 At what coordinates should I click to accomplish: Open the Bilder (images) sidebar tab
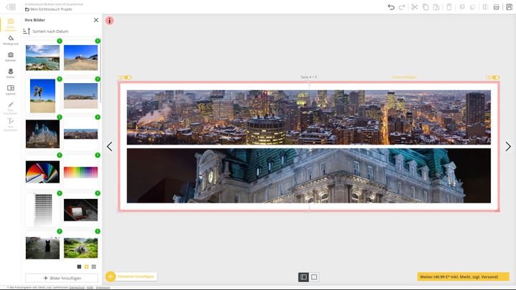click(x=11, y=24)
